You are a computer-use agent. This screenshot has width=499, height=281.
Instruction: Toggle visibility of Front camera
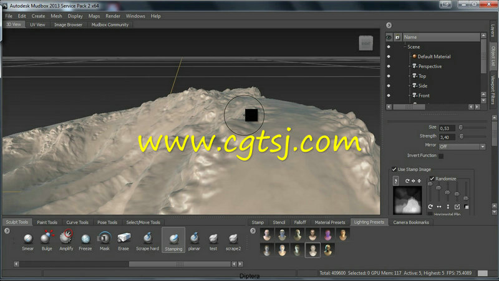(x=389, y=96)
